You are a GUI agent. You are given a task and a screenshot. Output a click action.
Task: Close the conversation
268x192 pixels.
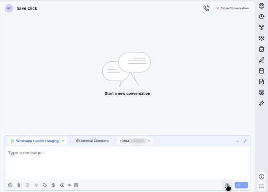(232, 8)
